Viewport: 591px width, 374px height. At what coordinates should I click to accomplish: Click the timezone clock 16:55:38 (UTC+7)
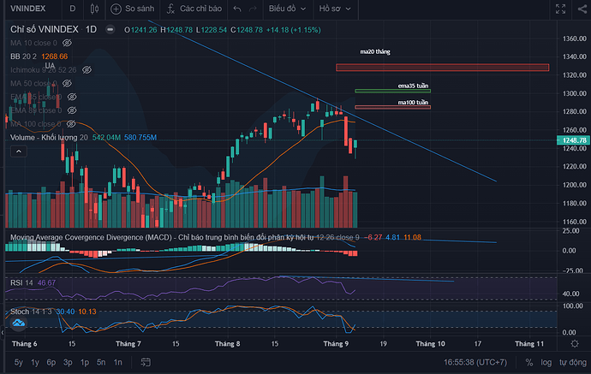(475, 362)
